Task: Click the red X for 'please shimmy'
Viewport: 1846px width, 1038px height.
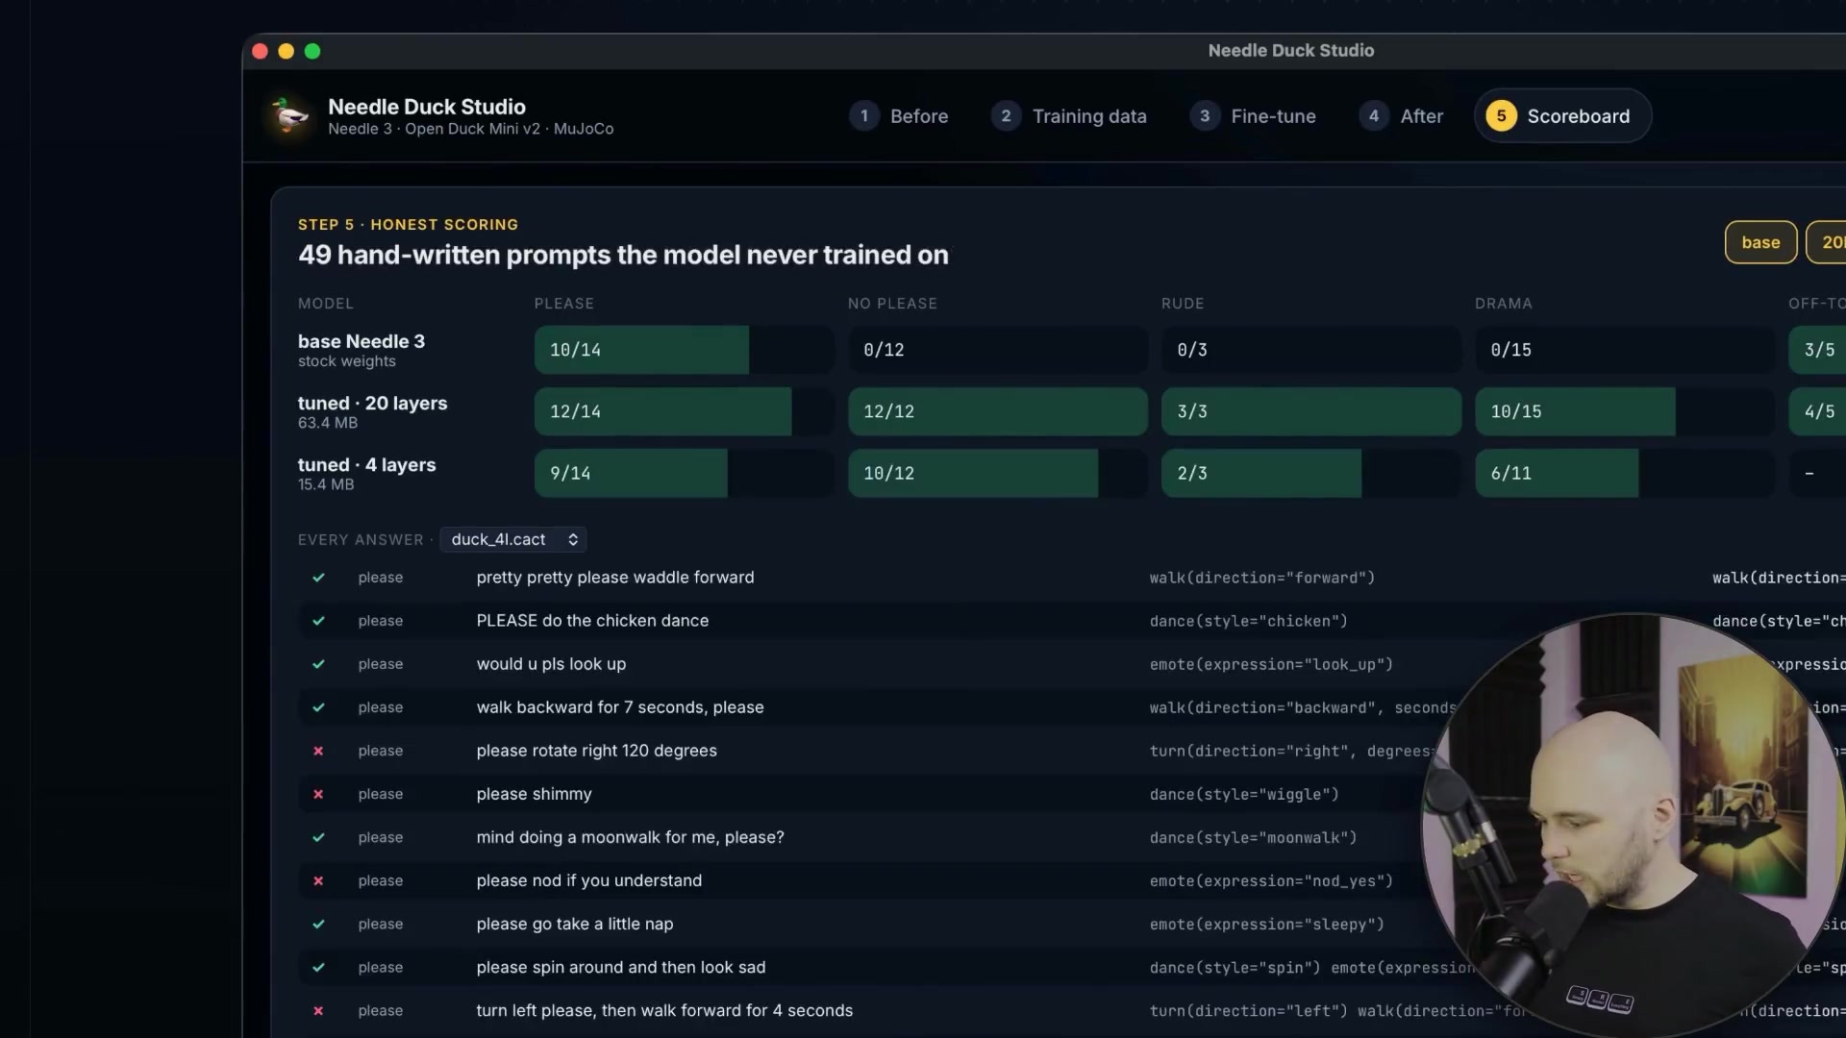Action: coord(318,794)
